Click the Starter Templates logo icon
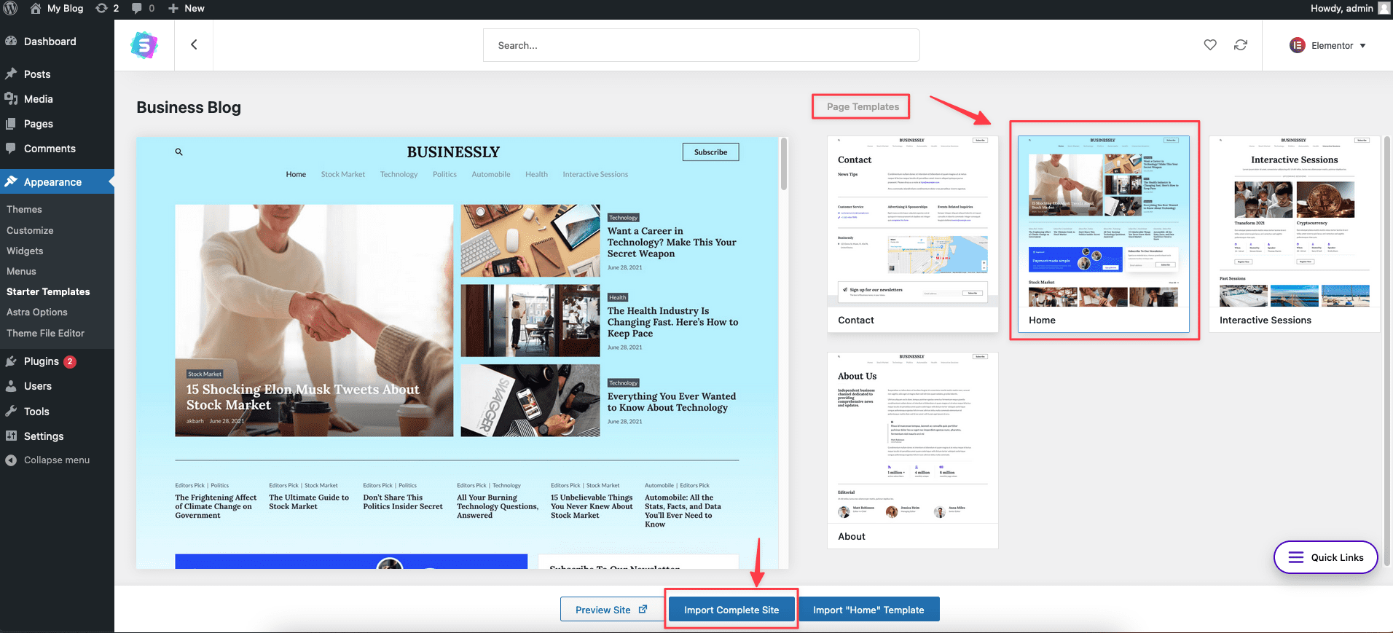This screenshot has width=1393, height=633. (144, 45)
